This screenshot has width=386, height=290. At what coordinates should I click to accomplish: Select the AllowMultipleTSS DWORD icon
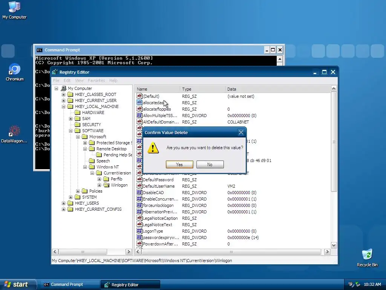(x=139, y=115)
